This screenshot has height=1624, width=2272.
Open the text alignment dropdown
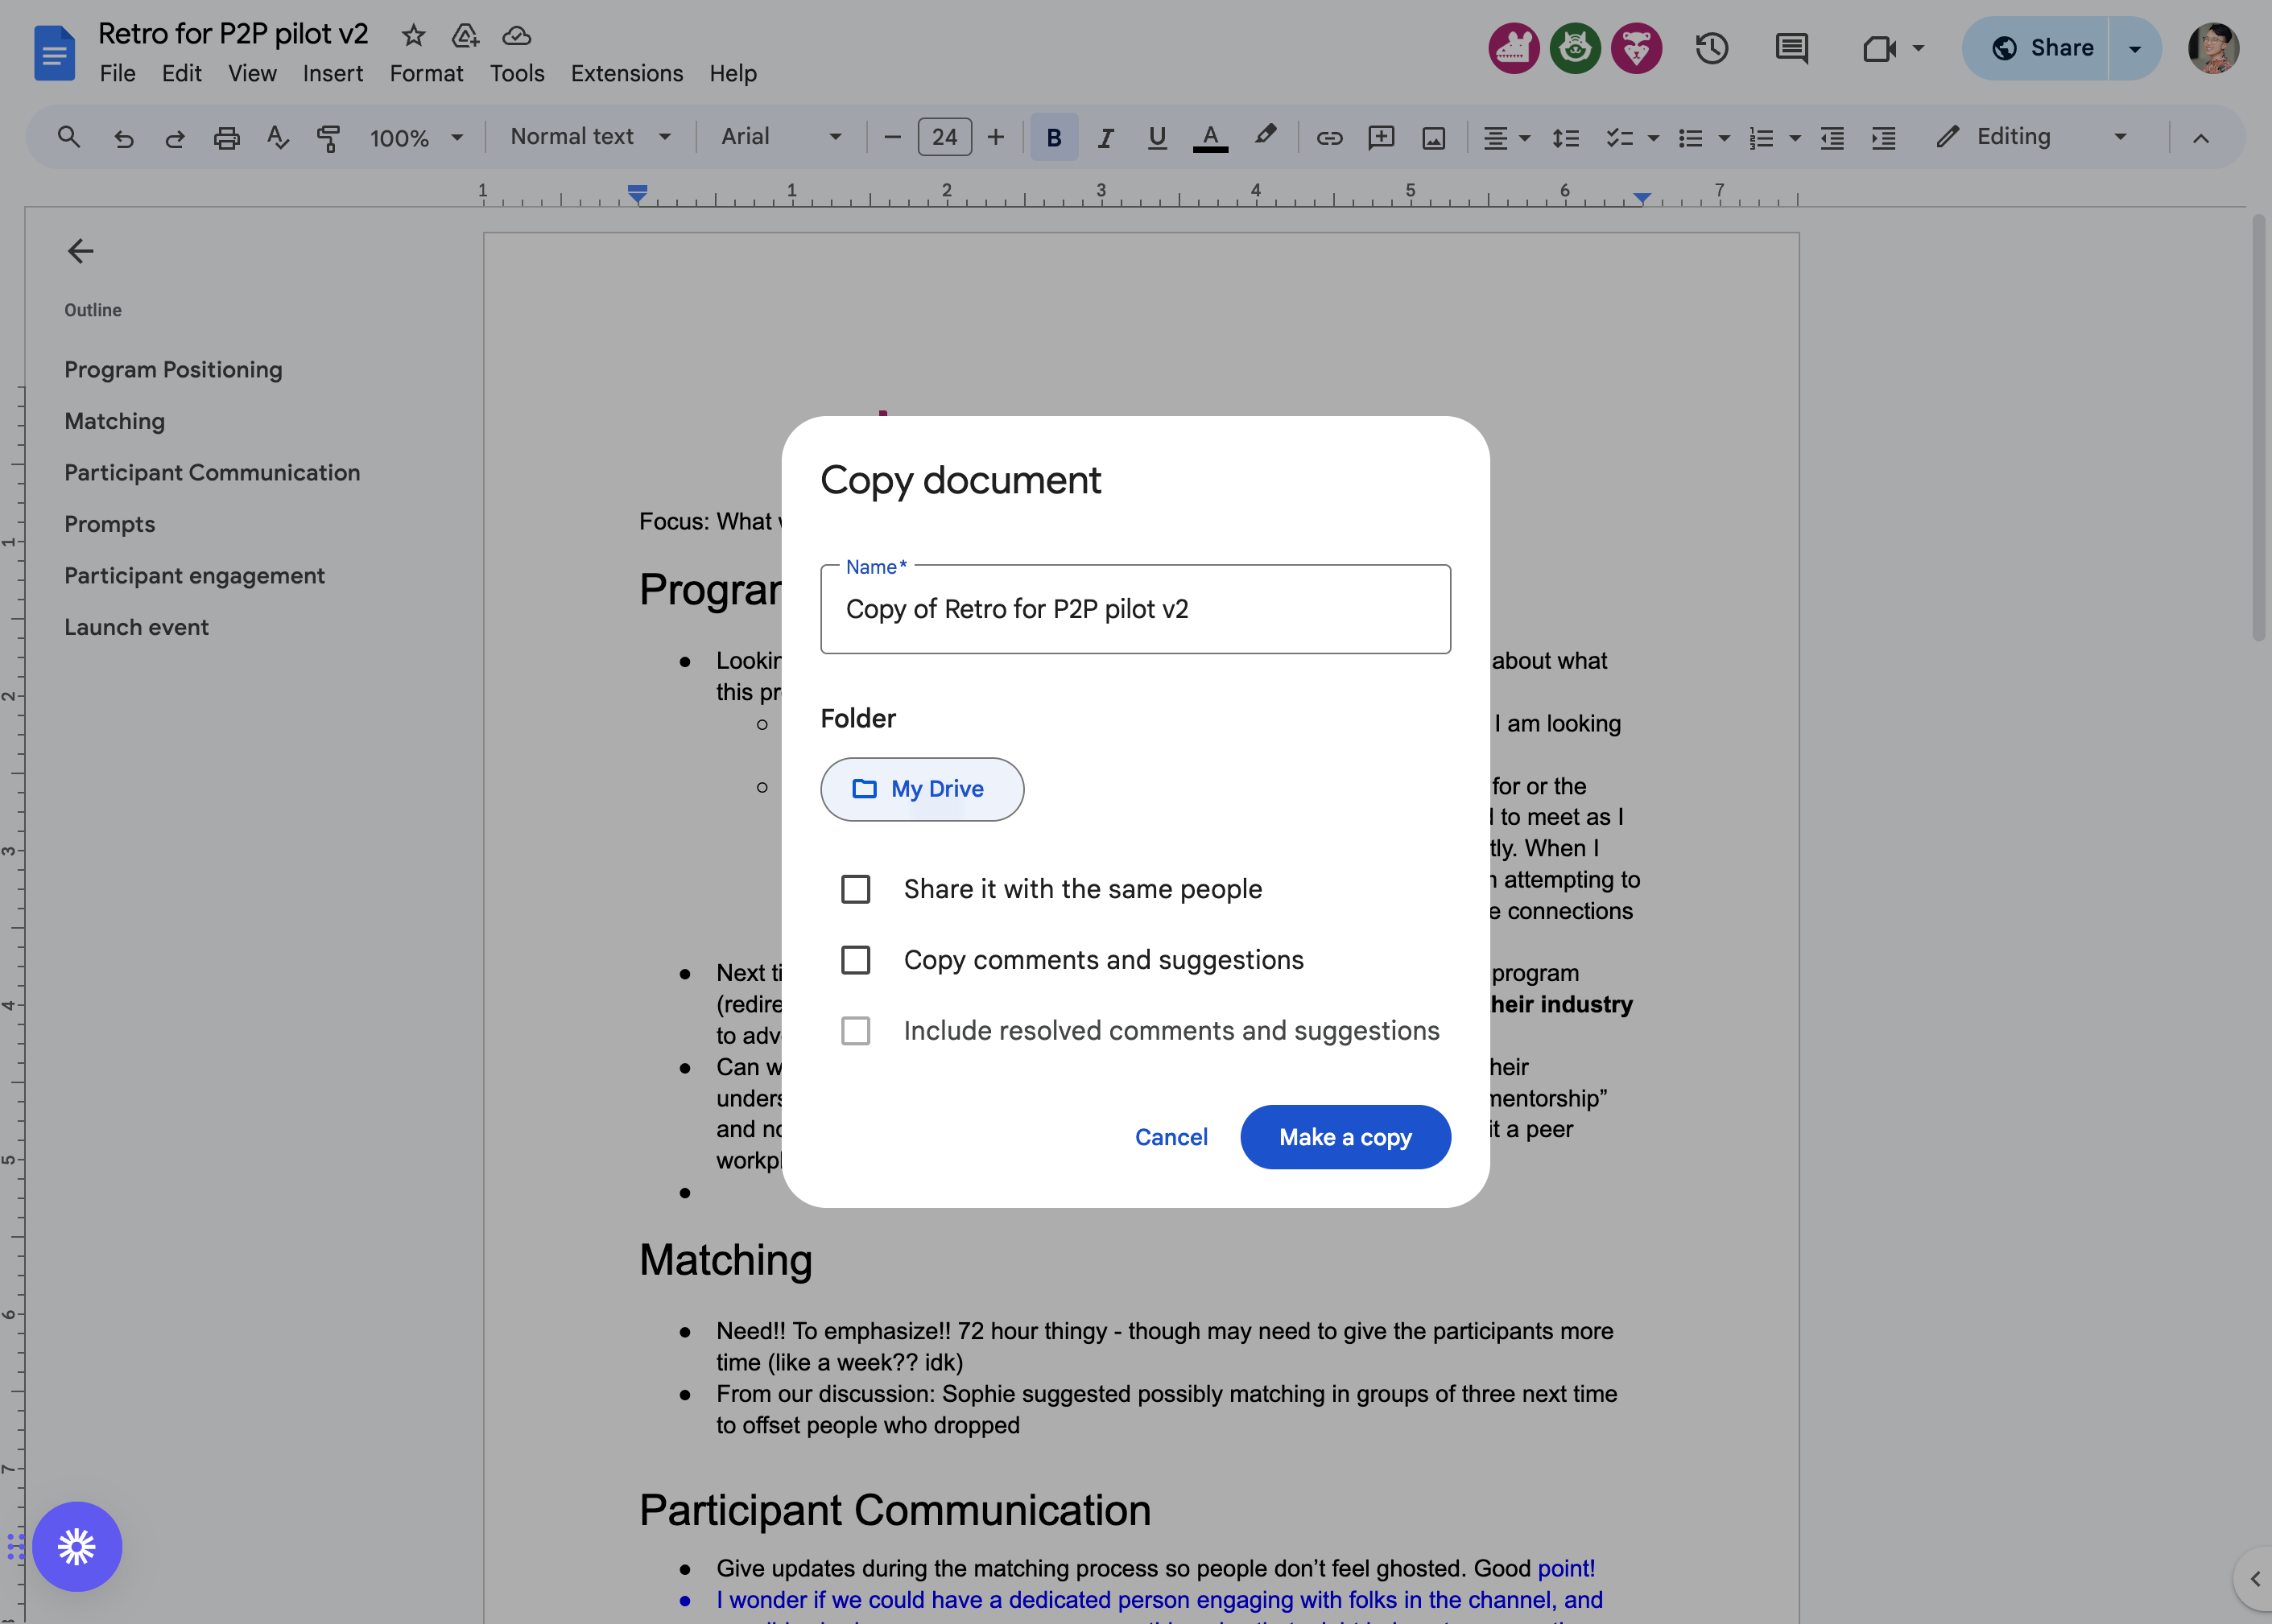(1506, 138)
